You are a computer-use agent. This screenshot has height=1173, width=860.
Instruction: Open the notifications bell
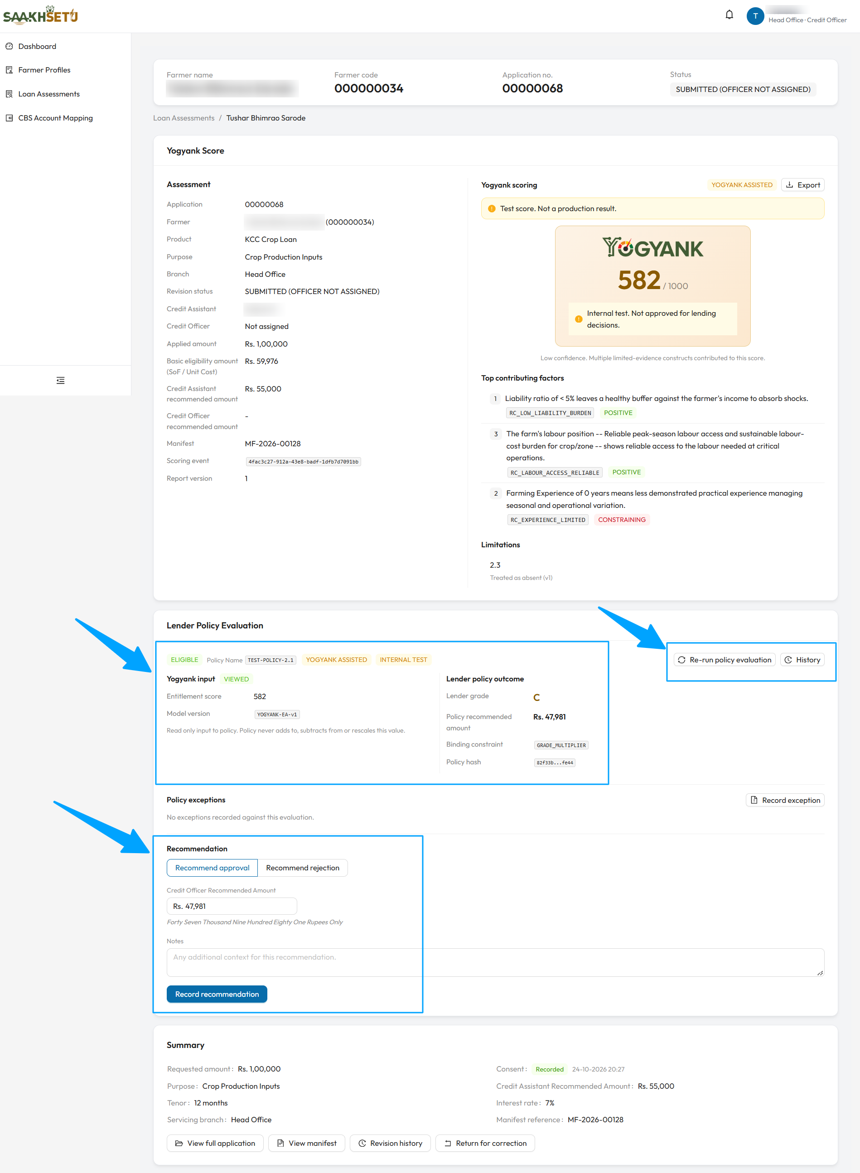coord(729,15)
